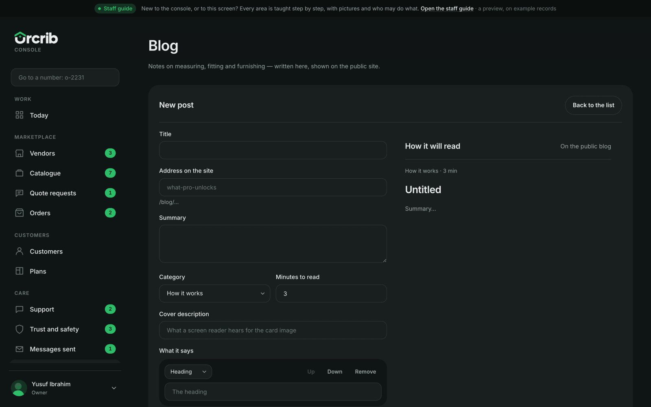The height and width of the screenshot is (407, 651).
Task: Click the Vendors storefront icon
Action: [19, 153]
